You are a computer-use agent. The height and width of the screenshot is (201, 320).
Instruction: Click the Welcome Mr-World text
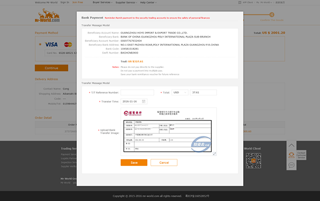[x=46, y=2]
